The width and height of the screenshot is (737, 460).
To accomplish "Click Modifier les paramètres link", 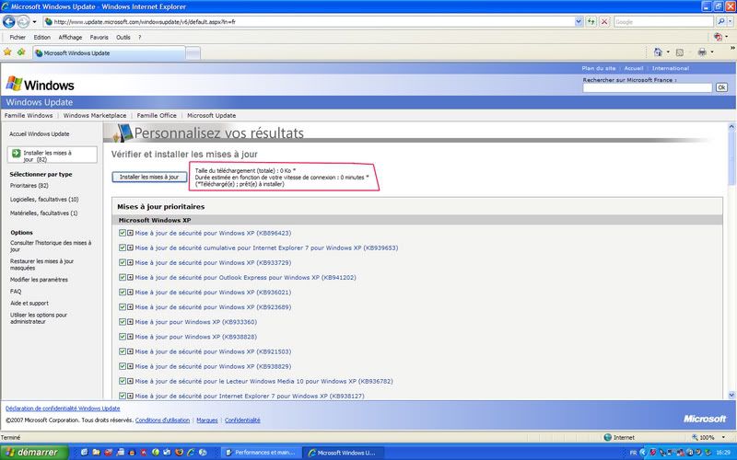I will pyautogui.click(x=39, y=280).
